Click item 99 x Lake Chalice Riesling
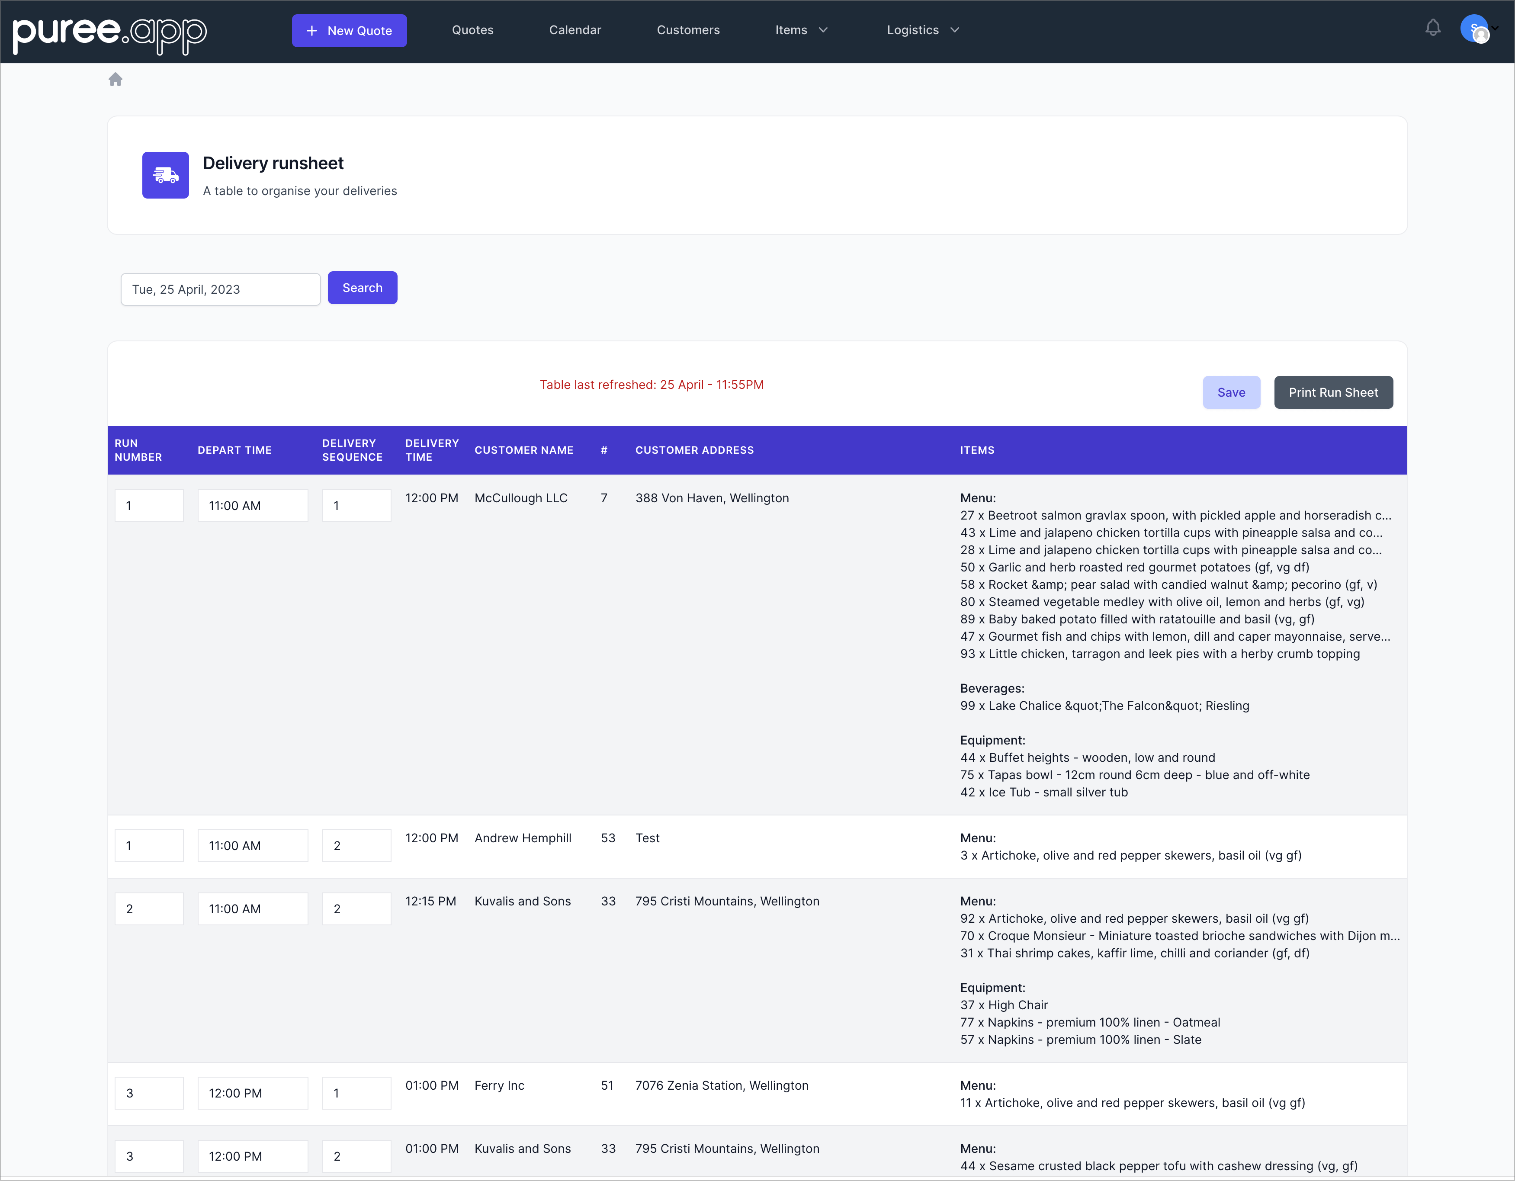Screen dimensions: 1515x1181 (1104, 706)
